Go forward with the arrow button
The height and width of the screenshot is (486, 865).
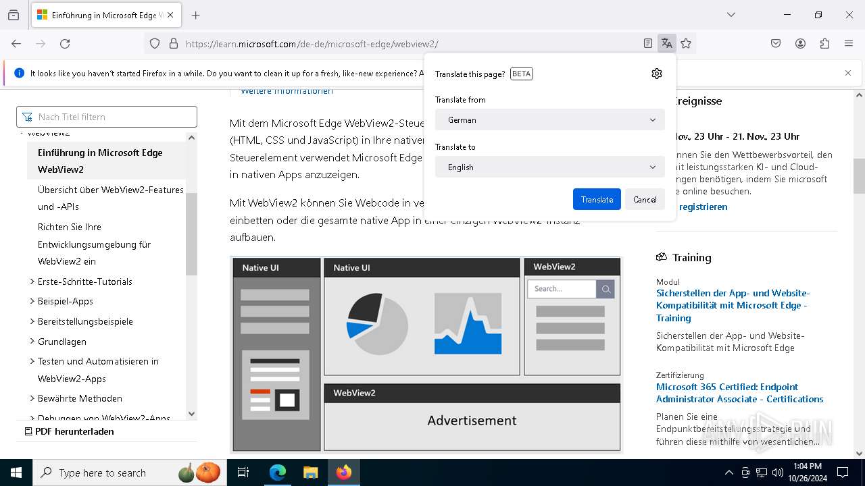click(41, 43)
